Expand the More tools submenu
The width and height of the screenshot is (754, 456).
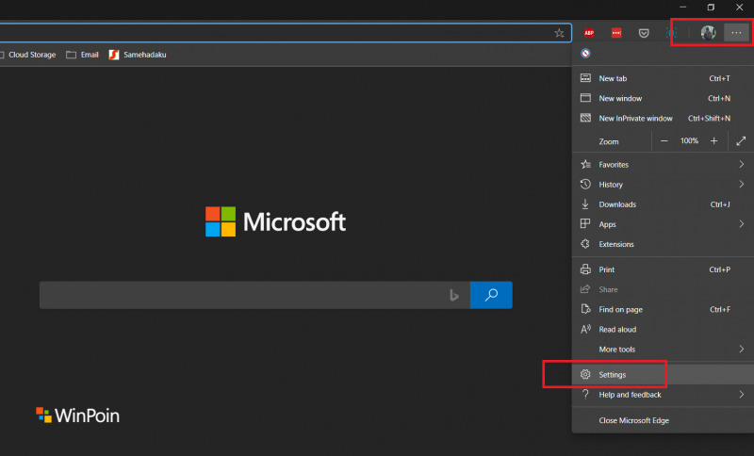(663, 350)
